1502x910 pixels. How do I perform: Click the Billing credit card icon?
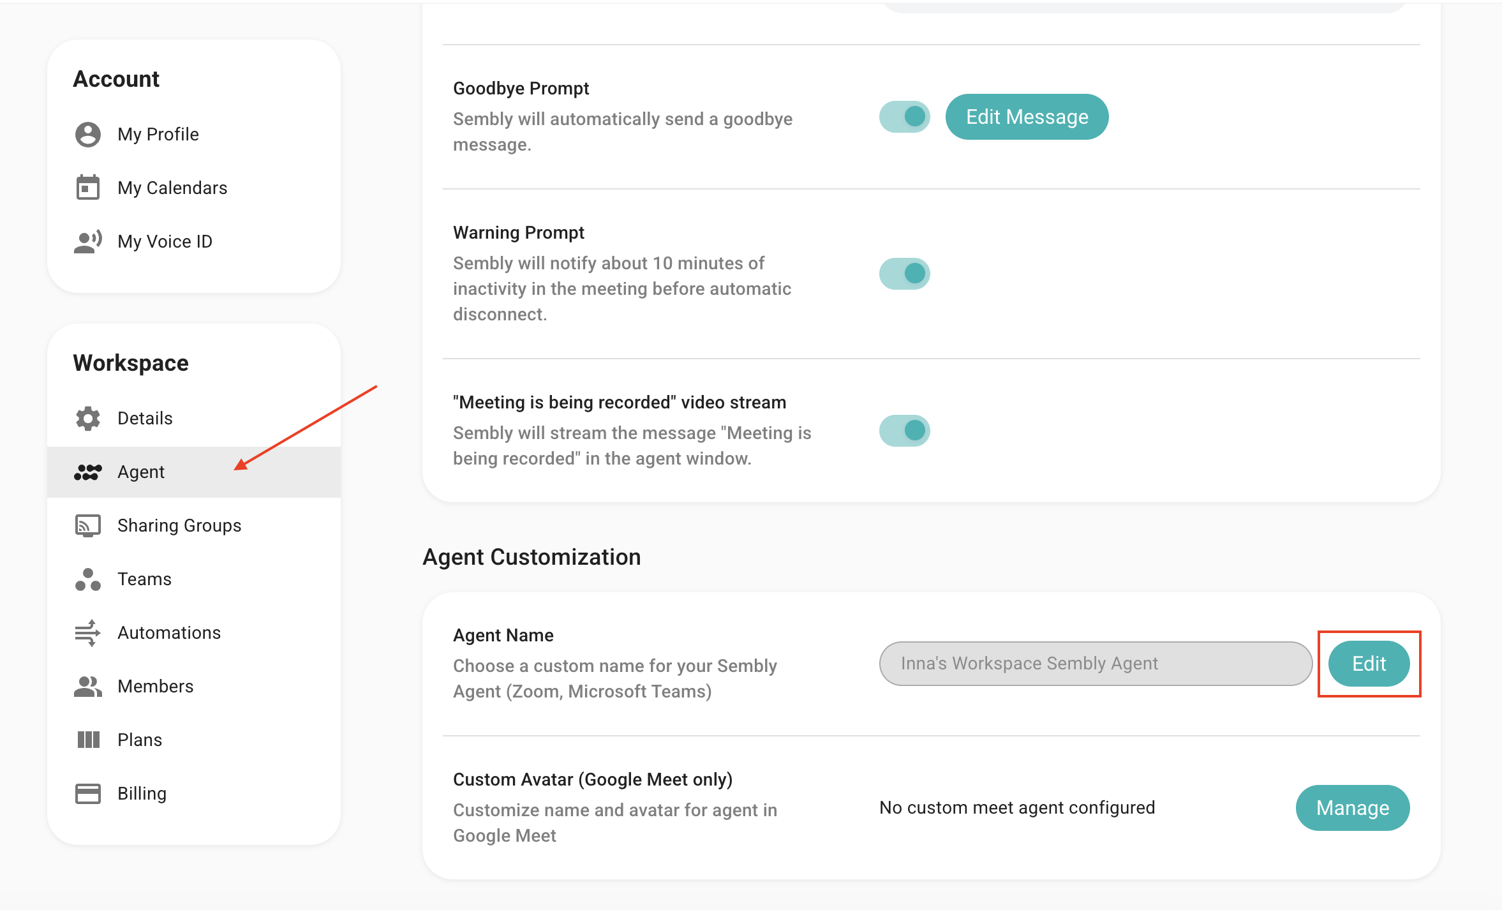point(88,794)
